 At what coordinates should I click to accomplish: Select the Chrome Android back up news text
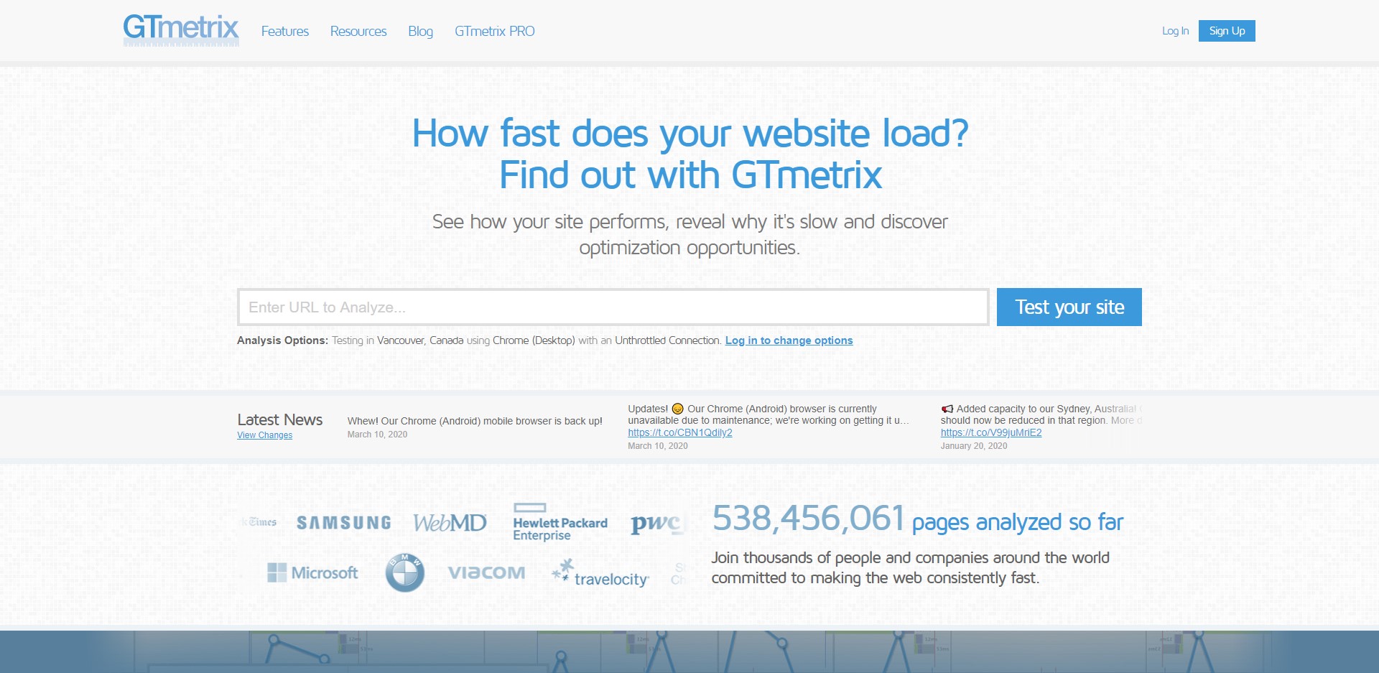(x=475, y=421)
